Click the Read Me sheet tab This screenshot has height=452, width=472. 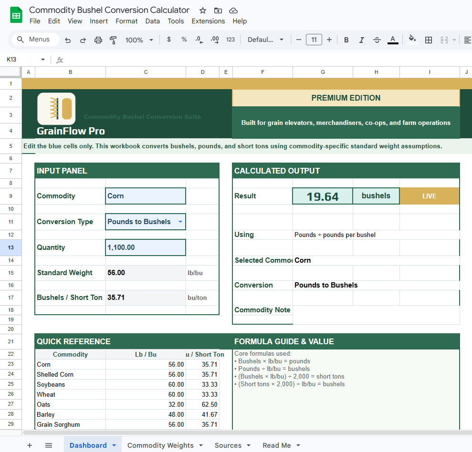(x=277, y=445)
